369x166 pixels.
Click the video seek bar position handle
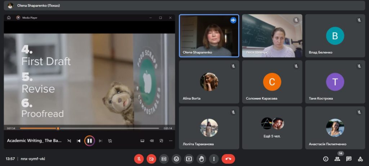click(58, 128)
